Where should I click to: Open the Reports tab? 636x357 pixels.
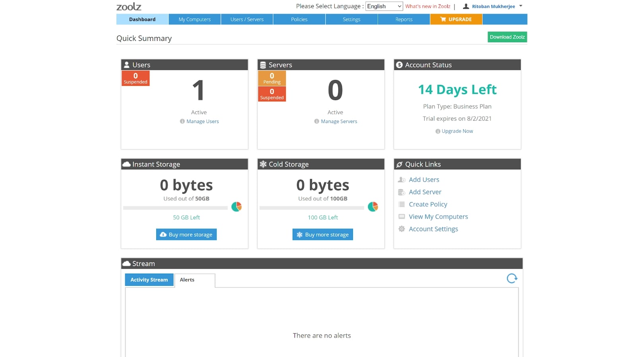tap(404, 19)
